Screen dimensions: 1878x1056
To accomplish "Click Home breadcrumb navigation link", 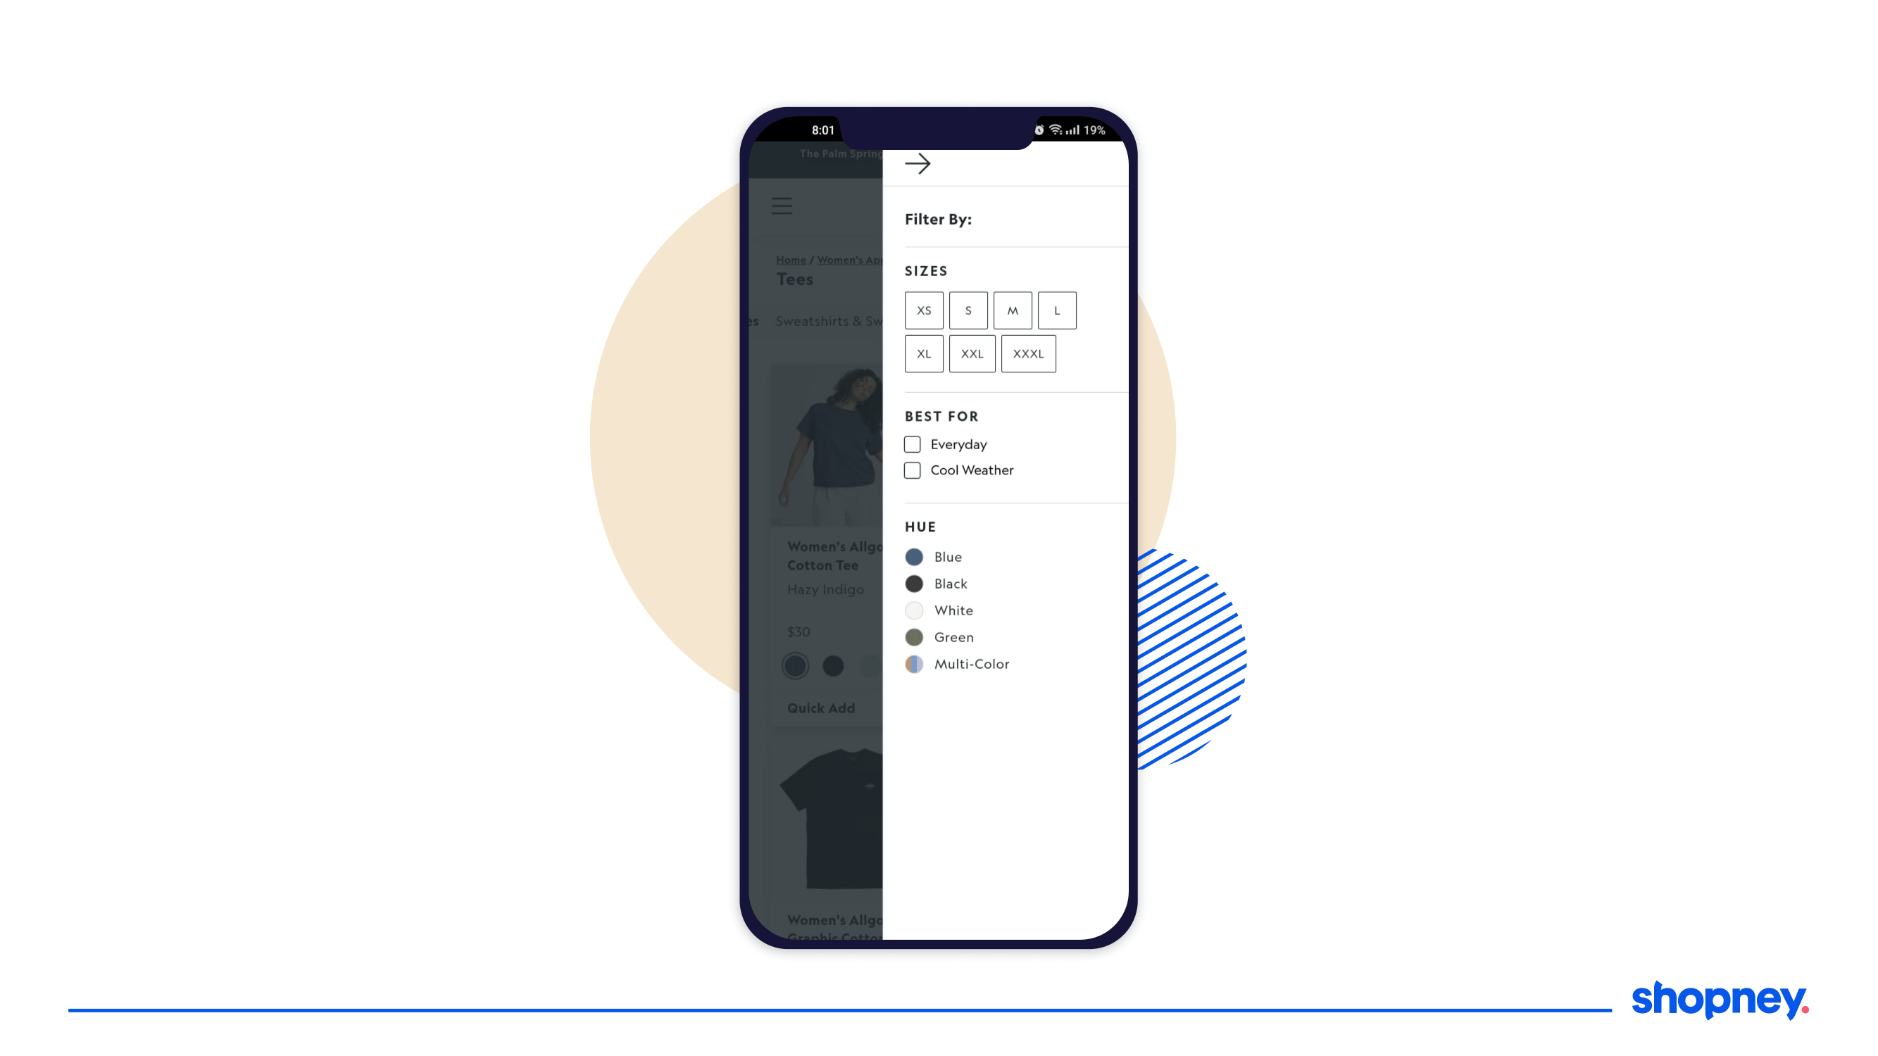I will click(x=789, y=259).
